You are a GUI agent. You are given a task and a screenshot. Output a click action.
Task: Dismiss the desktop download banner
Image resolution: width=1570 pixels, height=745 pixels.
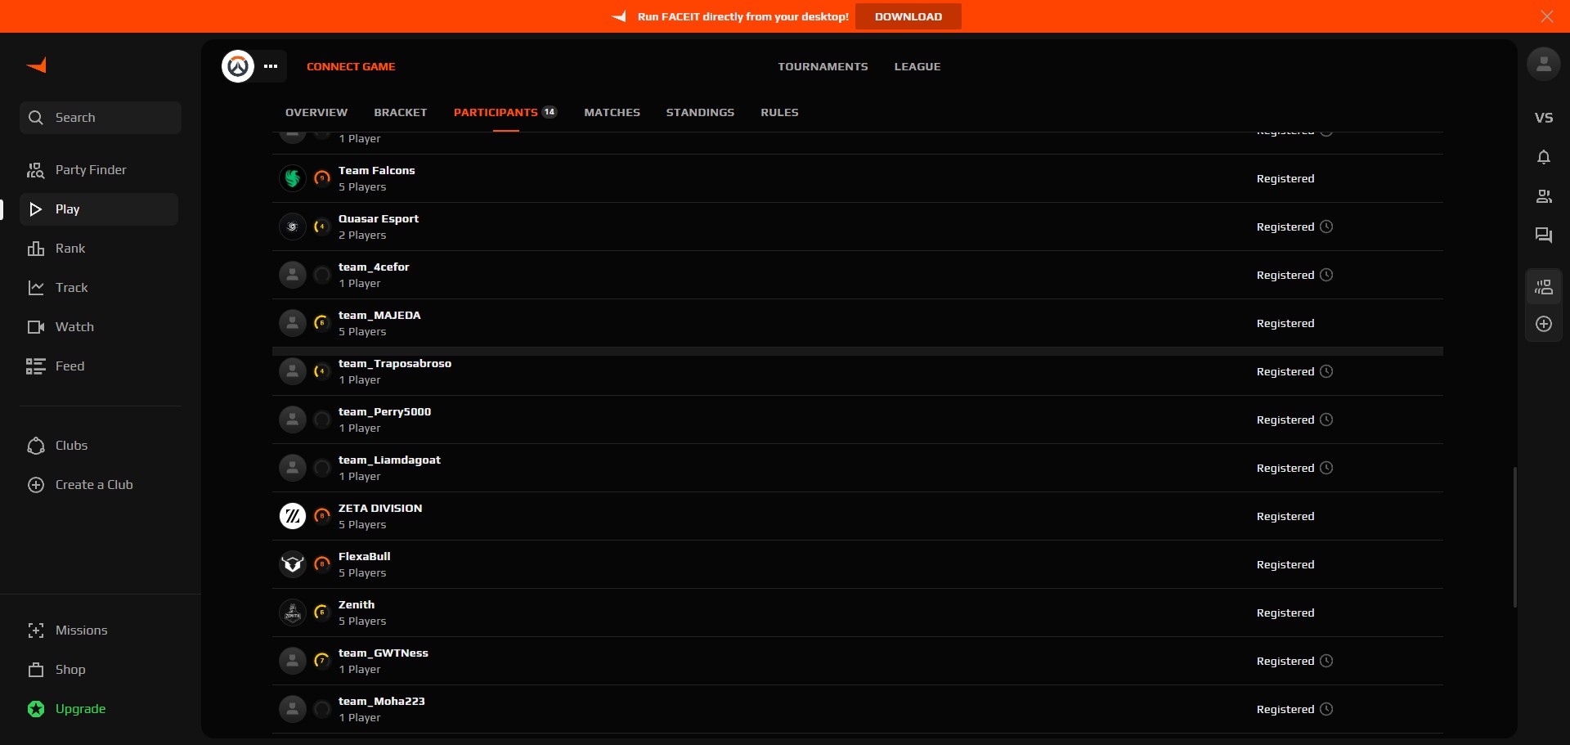tap(1546, 16)
